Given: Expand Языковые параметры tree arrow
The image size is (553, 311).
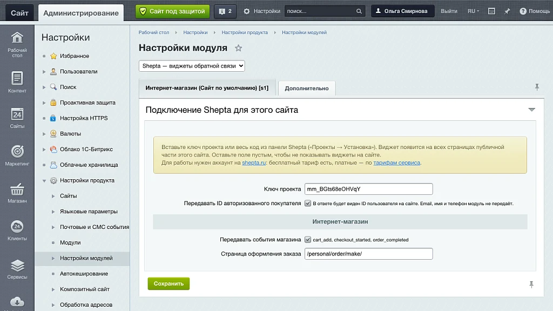Looking at the screenshot, I should coord(53,212).
